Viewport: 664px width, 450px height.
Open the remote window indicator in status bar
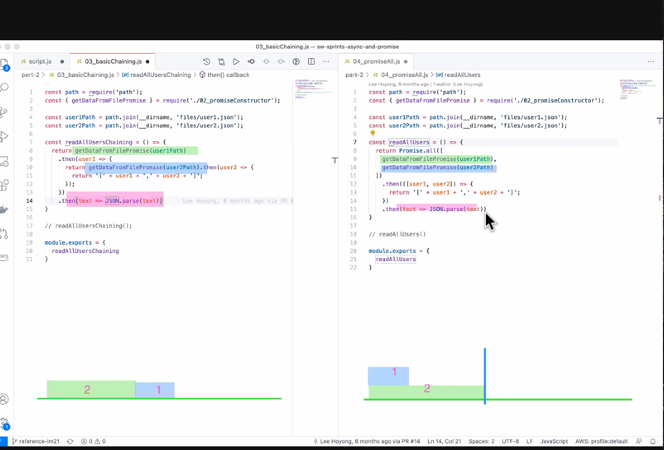pyautogui.click(x=3, y=441)
